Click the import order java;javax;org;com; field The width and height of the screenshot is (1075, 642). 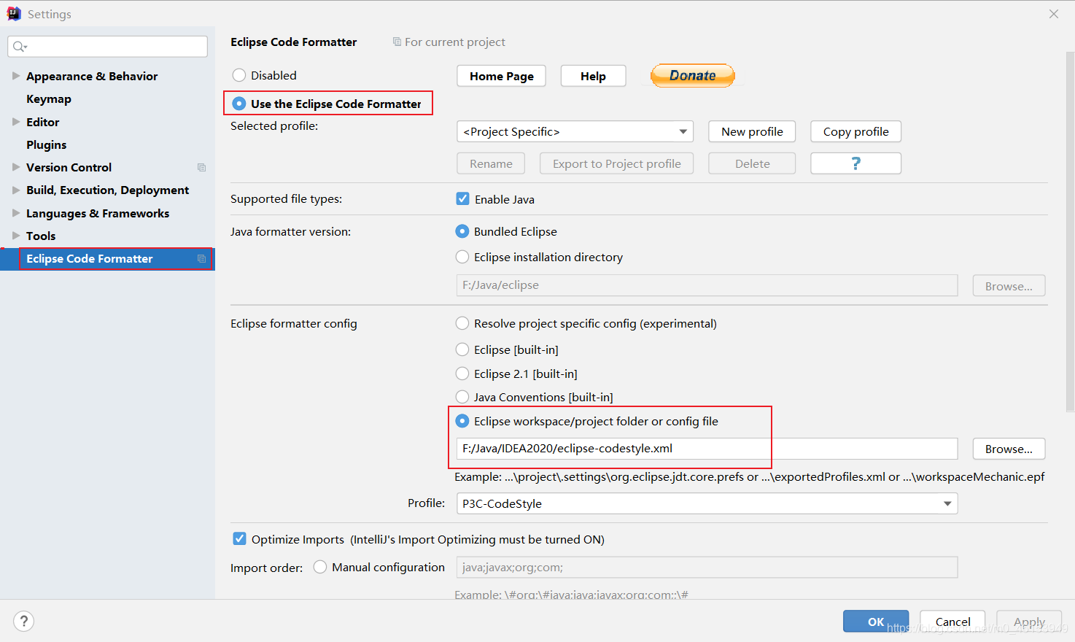point(707,568)
